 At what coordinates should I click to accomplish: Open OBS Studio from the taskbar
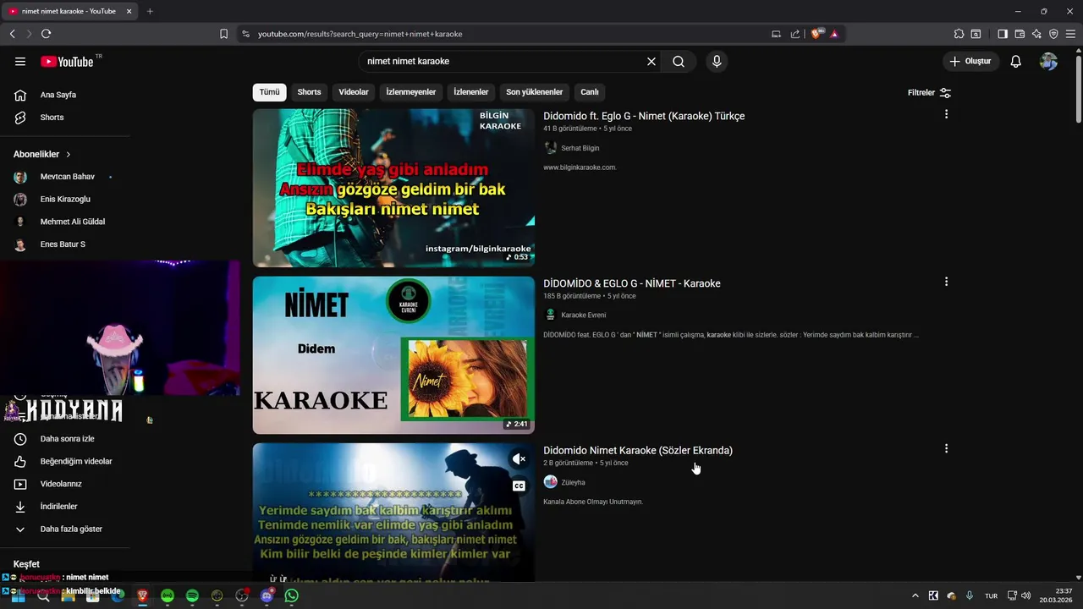[x=242, y=595]
